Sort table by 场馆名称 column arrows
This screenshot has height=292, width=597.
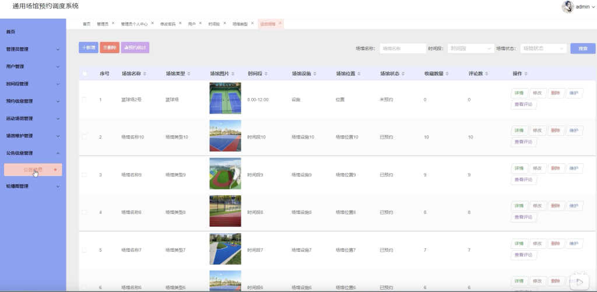pyautogui.click(x=145, y=74)
